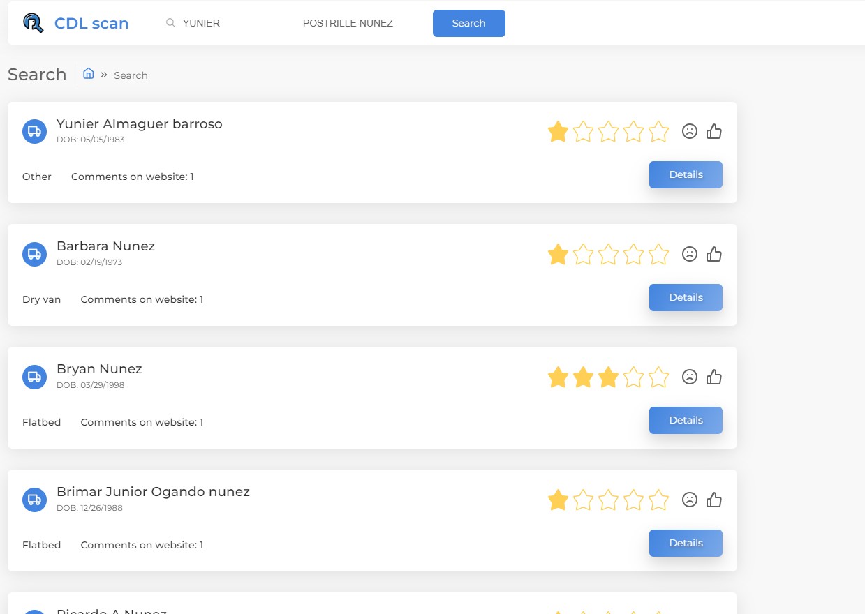Click thumbs-up icon for Yunier Almaguer barroso

point(714,131)
